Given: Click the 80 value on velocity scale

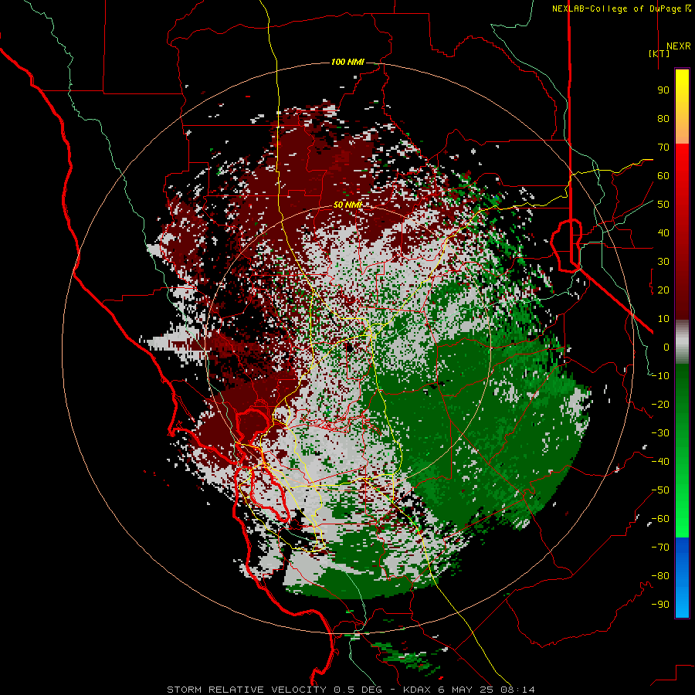Looking at the screenshot, I should pos(663,119).
